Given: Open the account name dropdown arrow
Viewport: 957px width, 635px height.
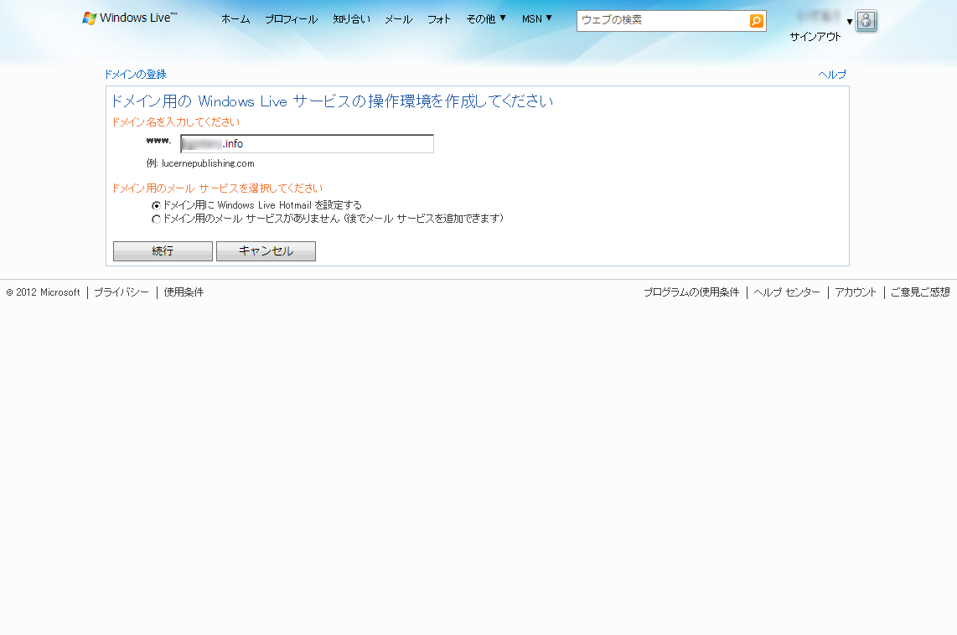Looking at the screenshot, I should [850, 22].
